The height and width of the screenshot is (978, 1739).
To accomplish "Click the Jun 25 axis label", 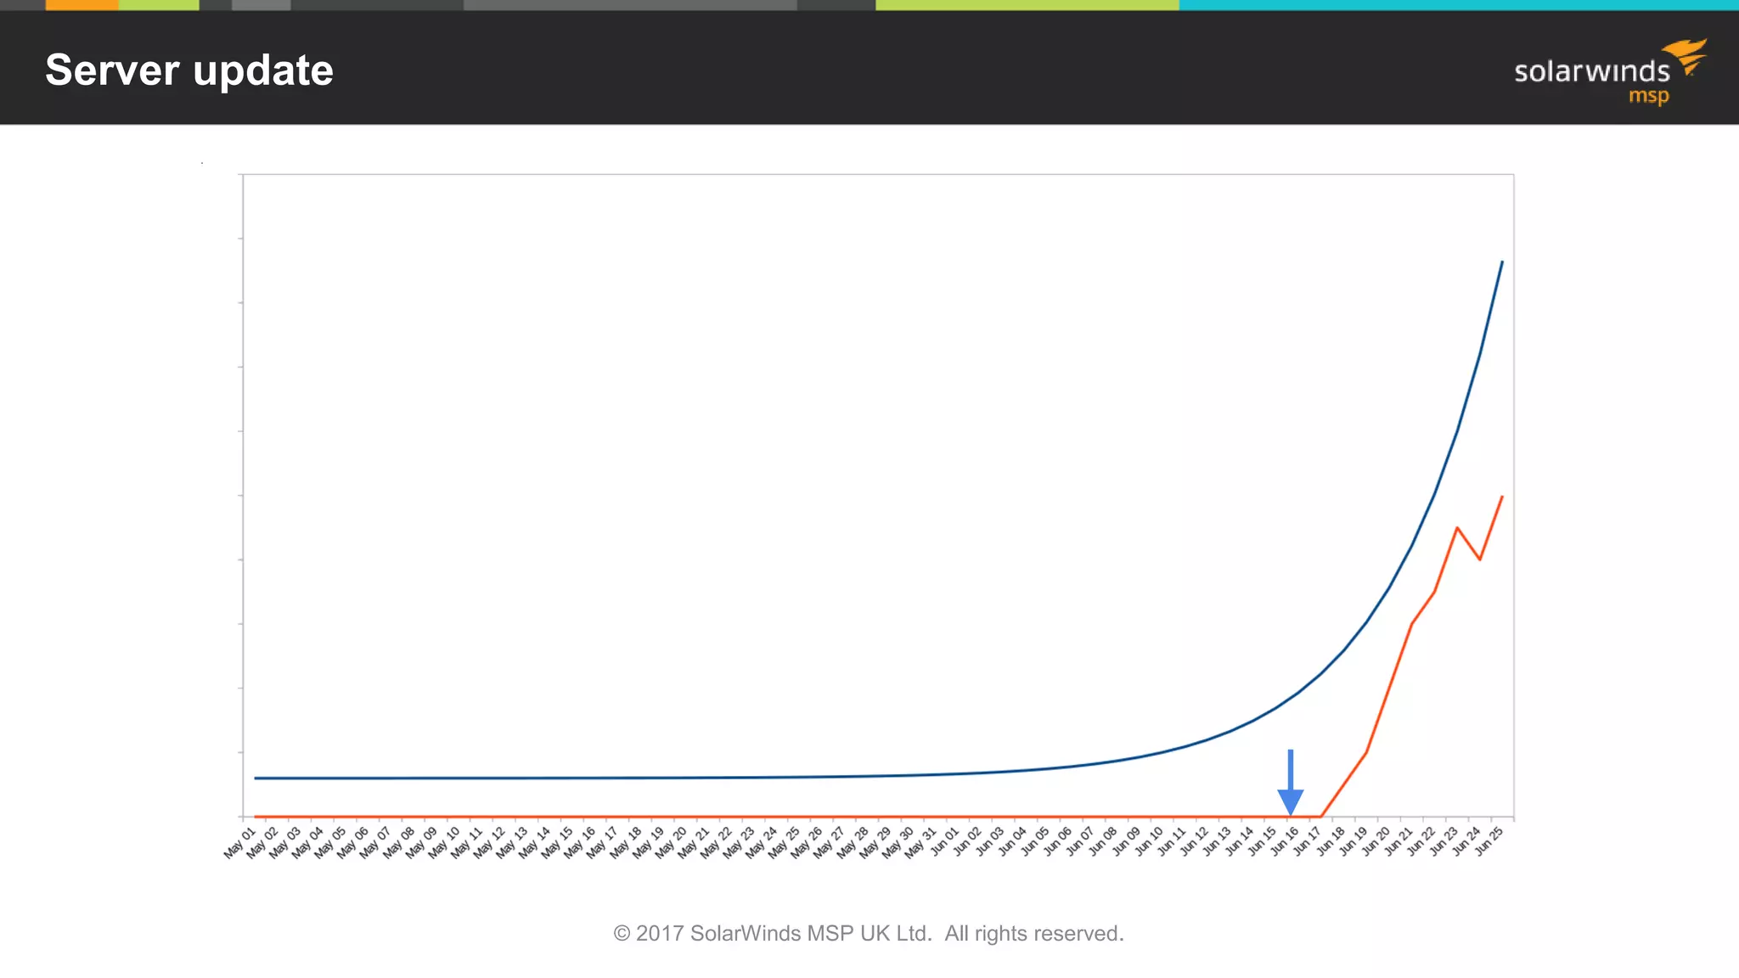I will (1490, 840).
